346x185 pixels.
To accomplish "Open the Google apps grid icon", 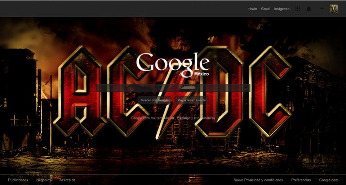I will (297, 9).
